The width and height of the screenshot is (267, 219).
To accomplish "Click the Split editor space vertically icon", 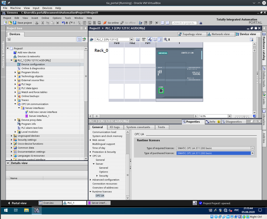I will [168, 23].
